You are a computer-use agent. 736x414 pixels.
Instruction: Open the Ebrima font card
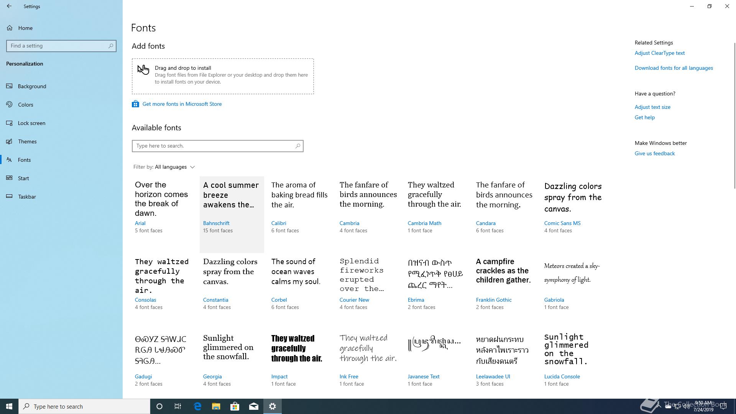click(437, 291)
